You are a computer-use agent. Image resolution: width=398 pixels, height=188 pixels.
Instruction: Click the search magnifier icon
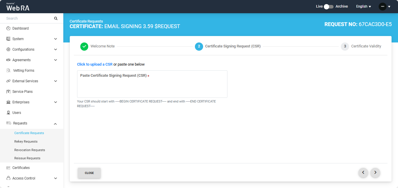click(56, 18)
